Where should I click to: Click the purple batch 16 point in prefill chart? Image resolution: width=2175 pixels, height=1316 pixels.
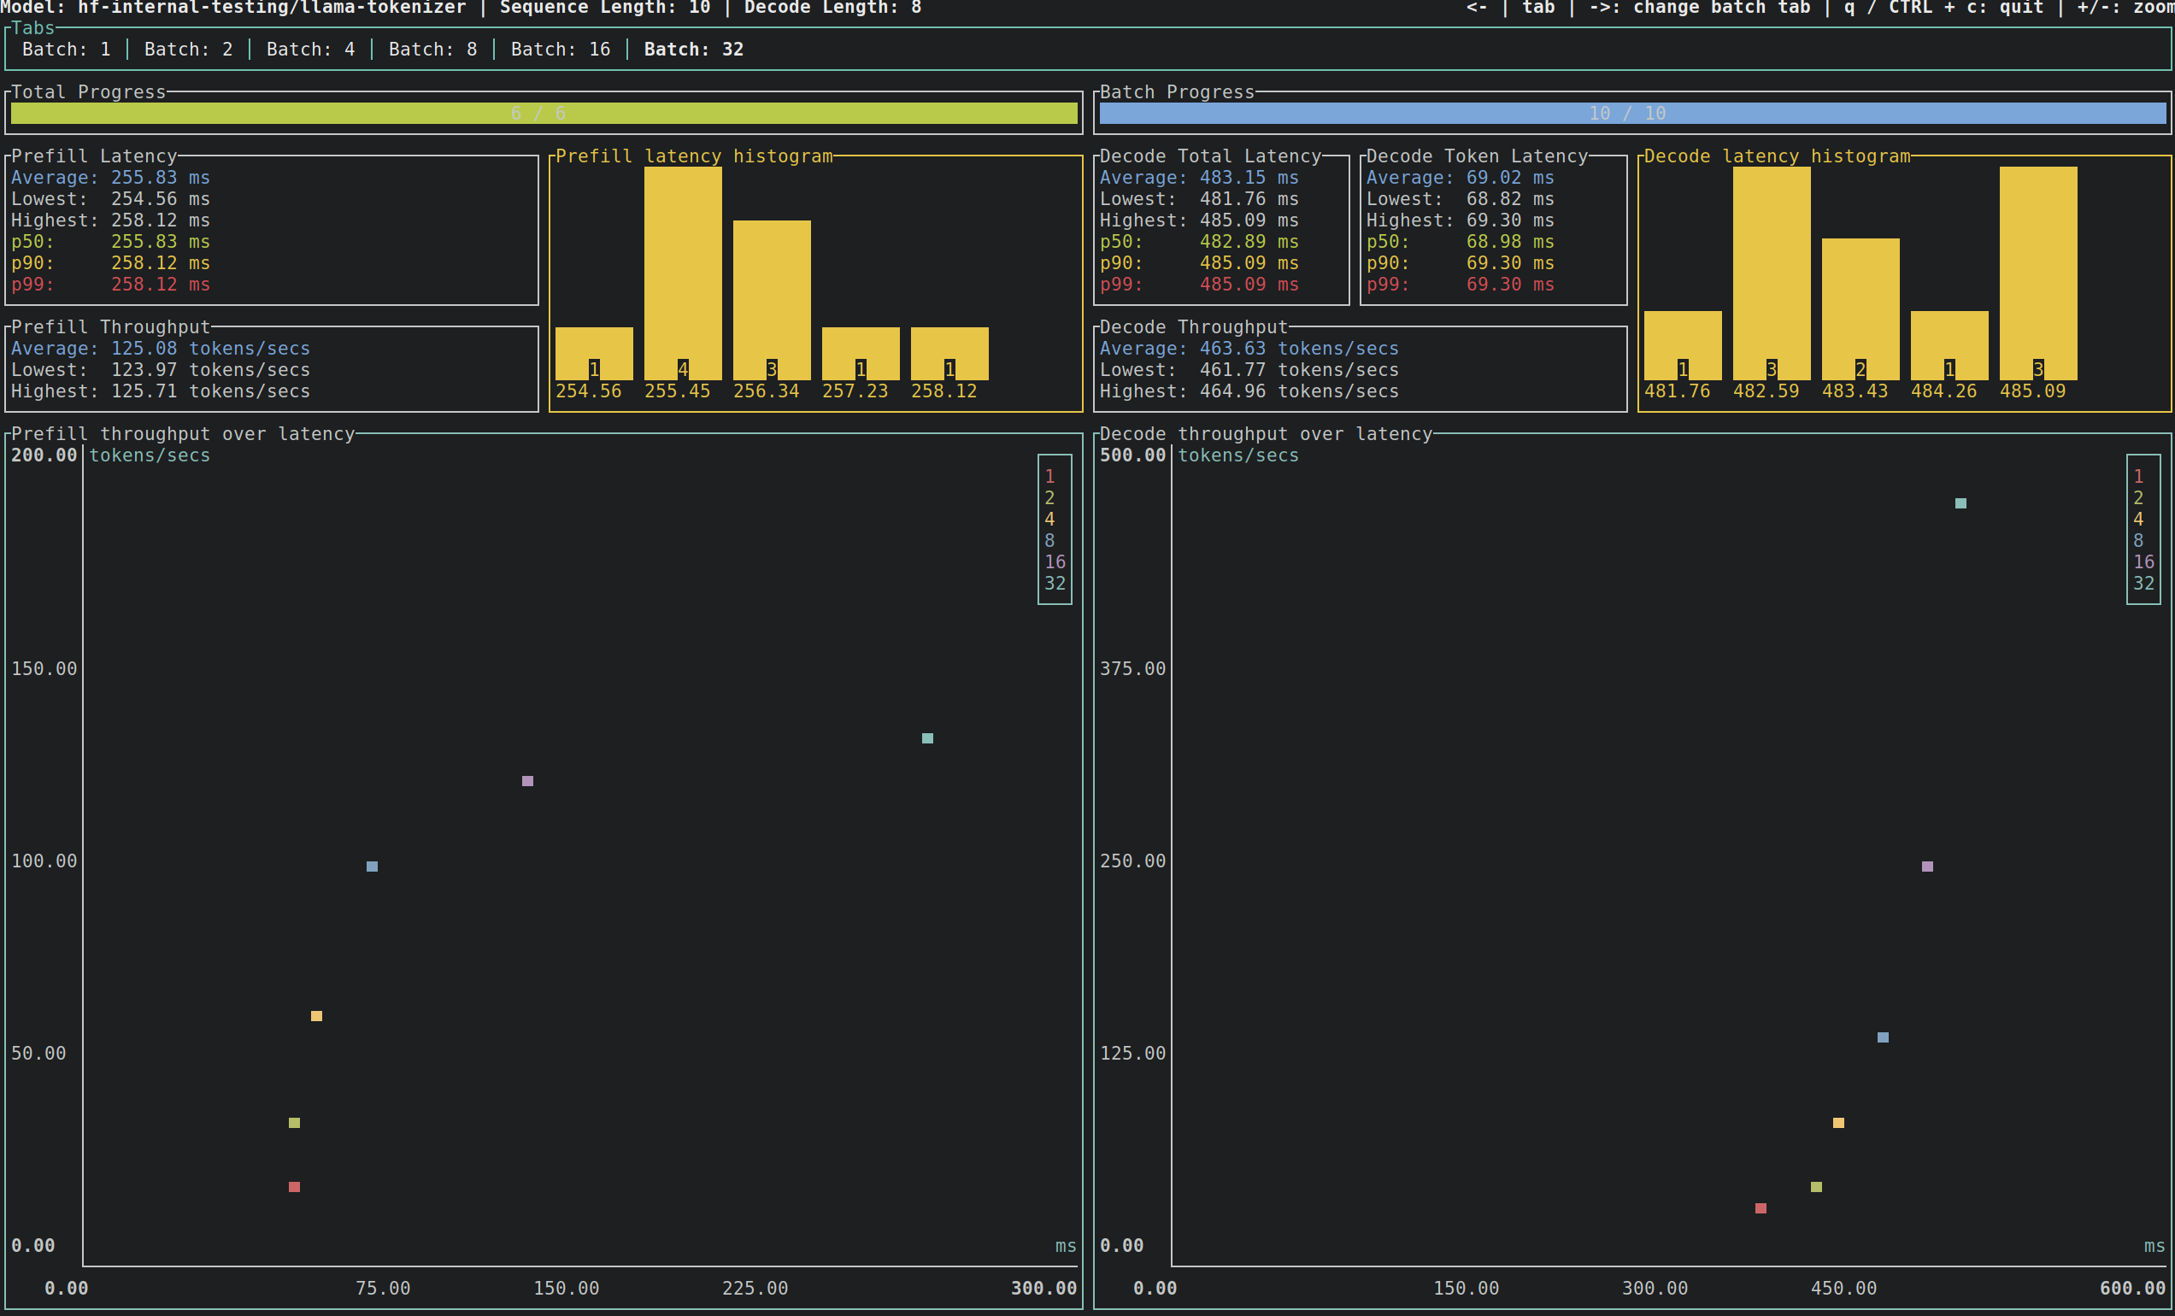[527, 781]
